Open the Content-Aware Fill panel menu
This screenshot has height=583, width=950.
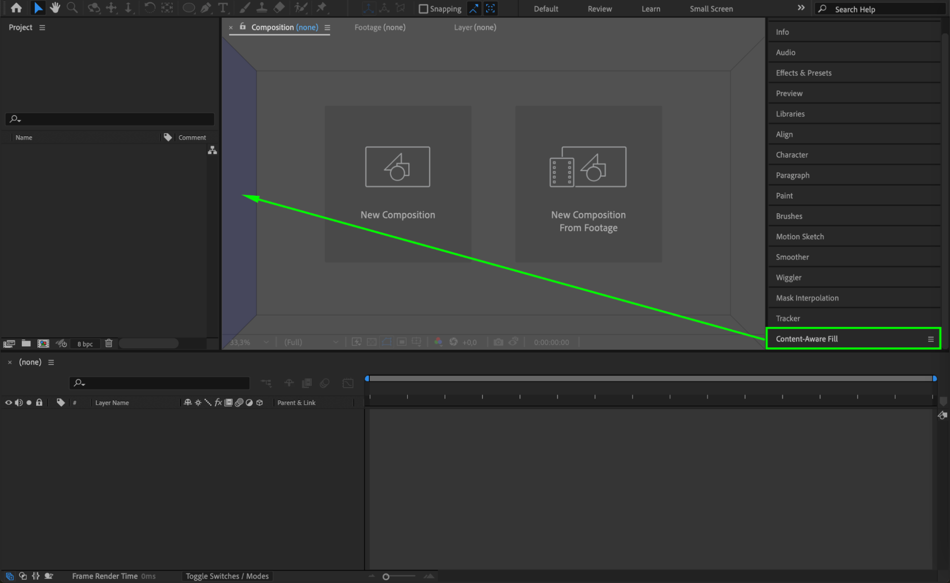pyautogui.click(x=931, y=339)
